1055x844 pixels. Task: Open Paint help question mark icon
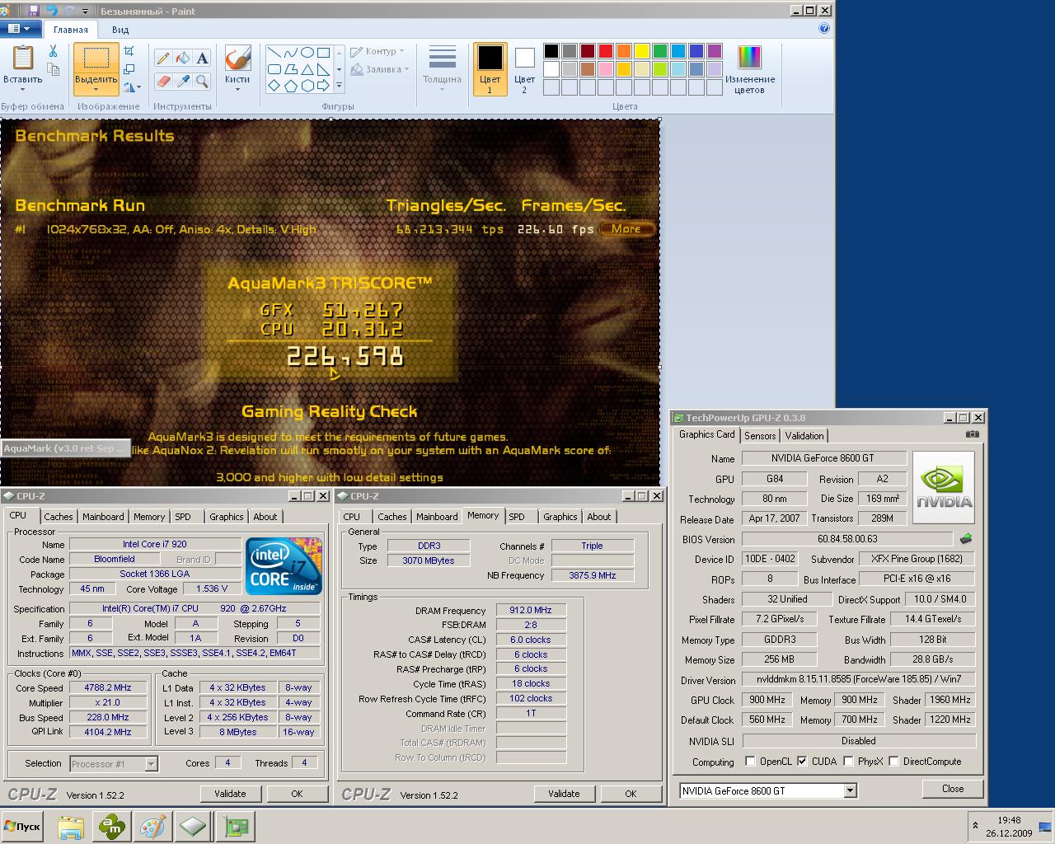pos(824,28)
